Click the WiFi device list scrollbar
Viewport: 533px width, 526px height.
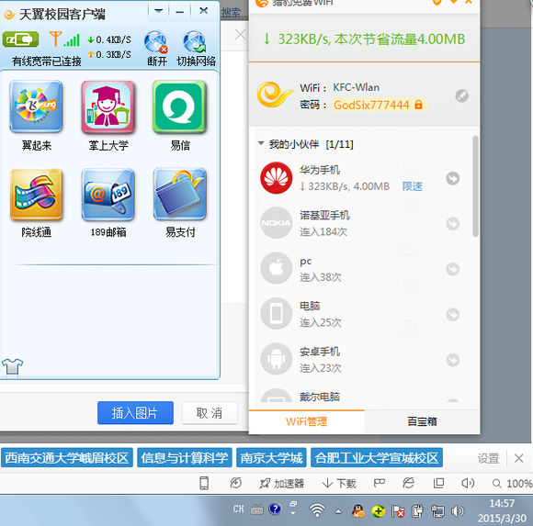(x=475, y=186)
